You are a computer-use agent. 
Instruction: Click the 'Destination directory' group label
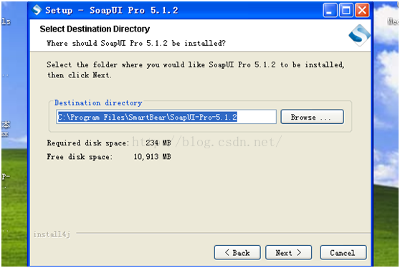(98, 102)
